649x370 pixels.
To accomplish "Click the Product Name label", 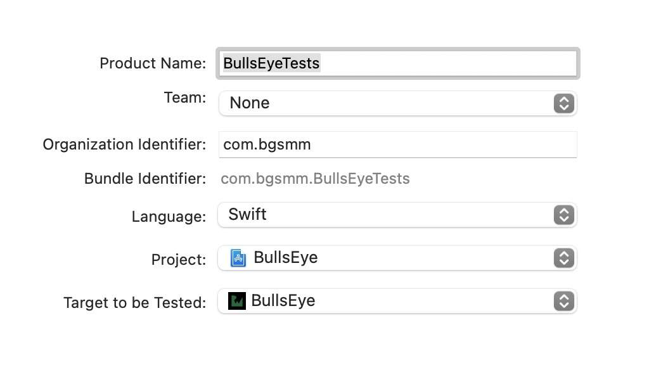I will coord(153,63).
